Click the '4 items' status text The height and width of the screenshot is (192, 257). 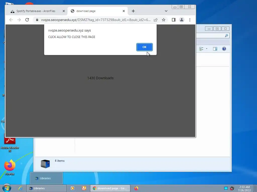pos(60,161)
